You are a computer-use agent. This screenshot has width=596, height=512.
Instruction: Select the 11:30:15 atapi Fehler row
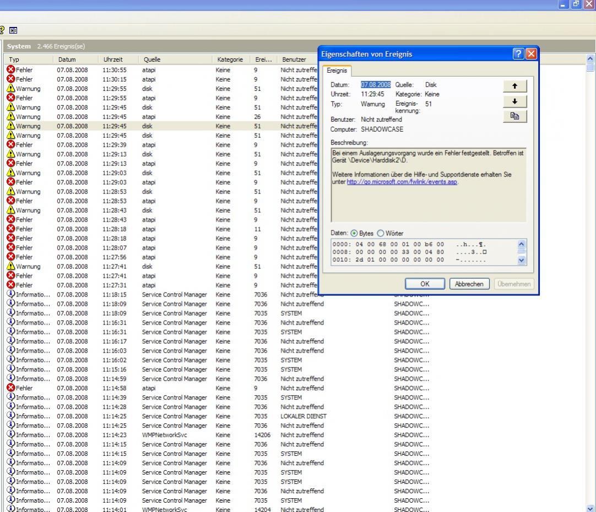[161, 79]
